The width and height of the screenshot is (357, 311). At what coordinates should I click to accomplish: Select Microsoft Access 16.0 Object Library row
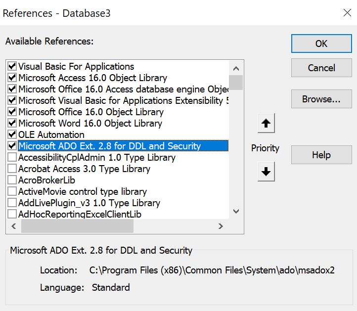coord(92,78)
